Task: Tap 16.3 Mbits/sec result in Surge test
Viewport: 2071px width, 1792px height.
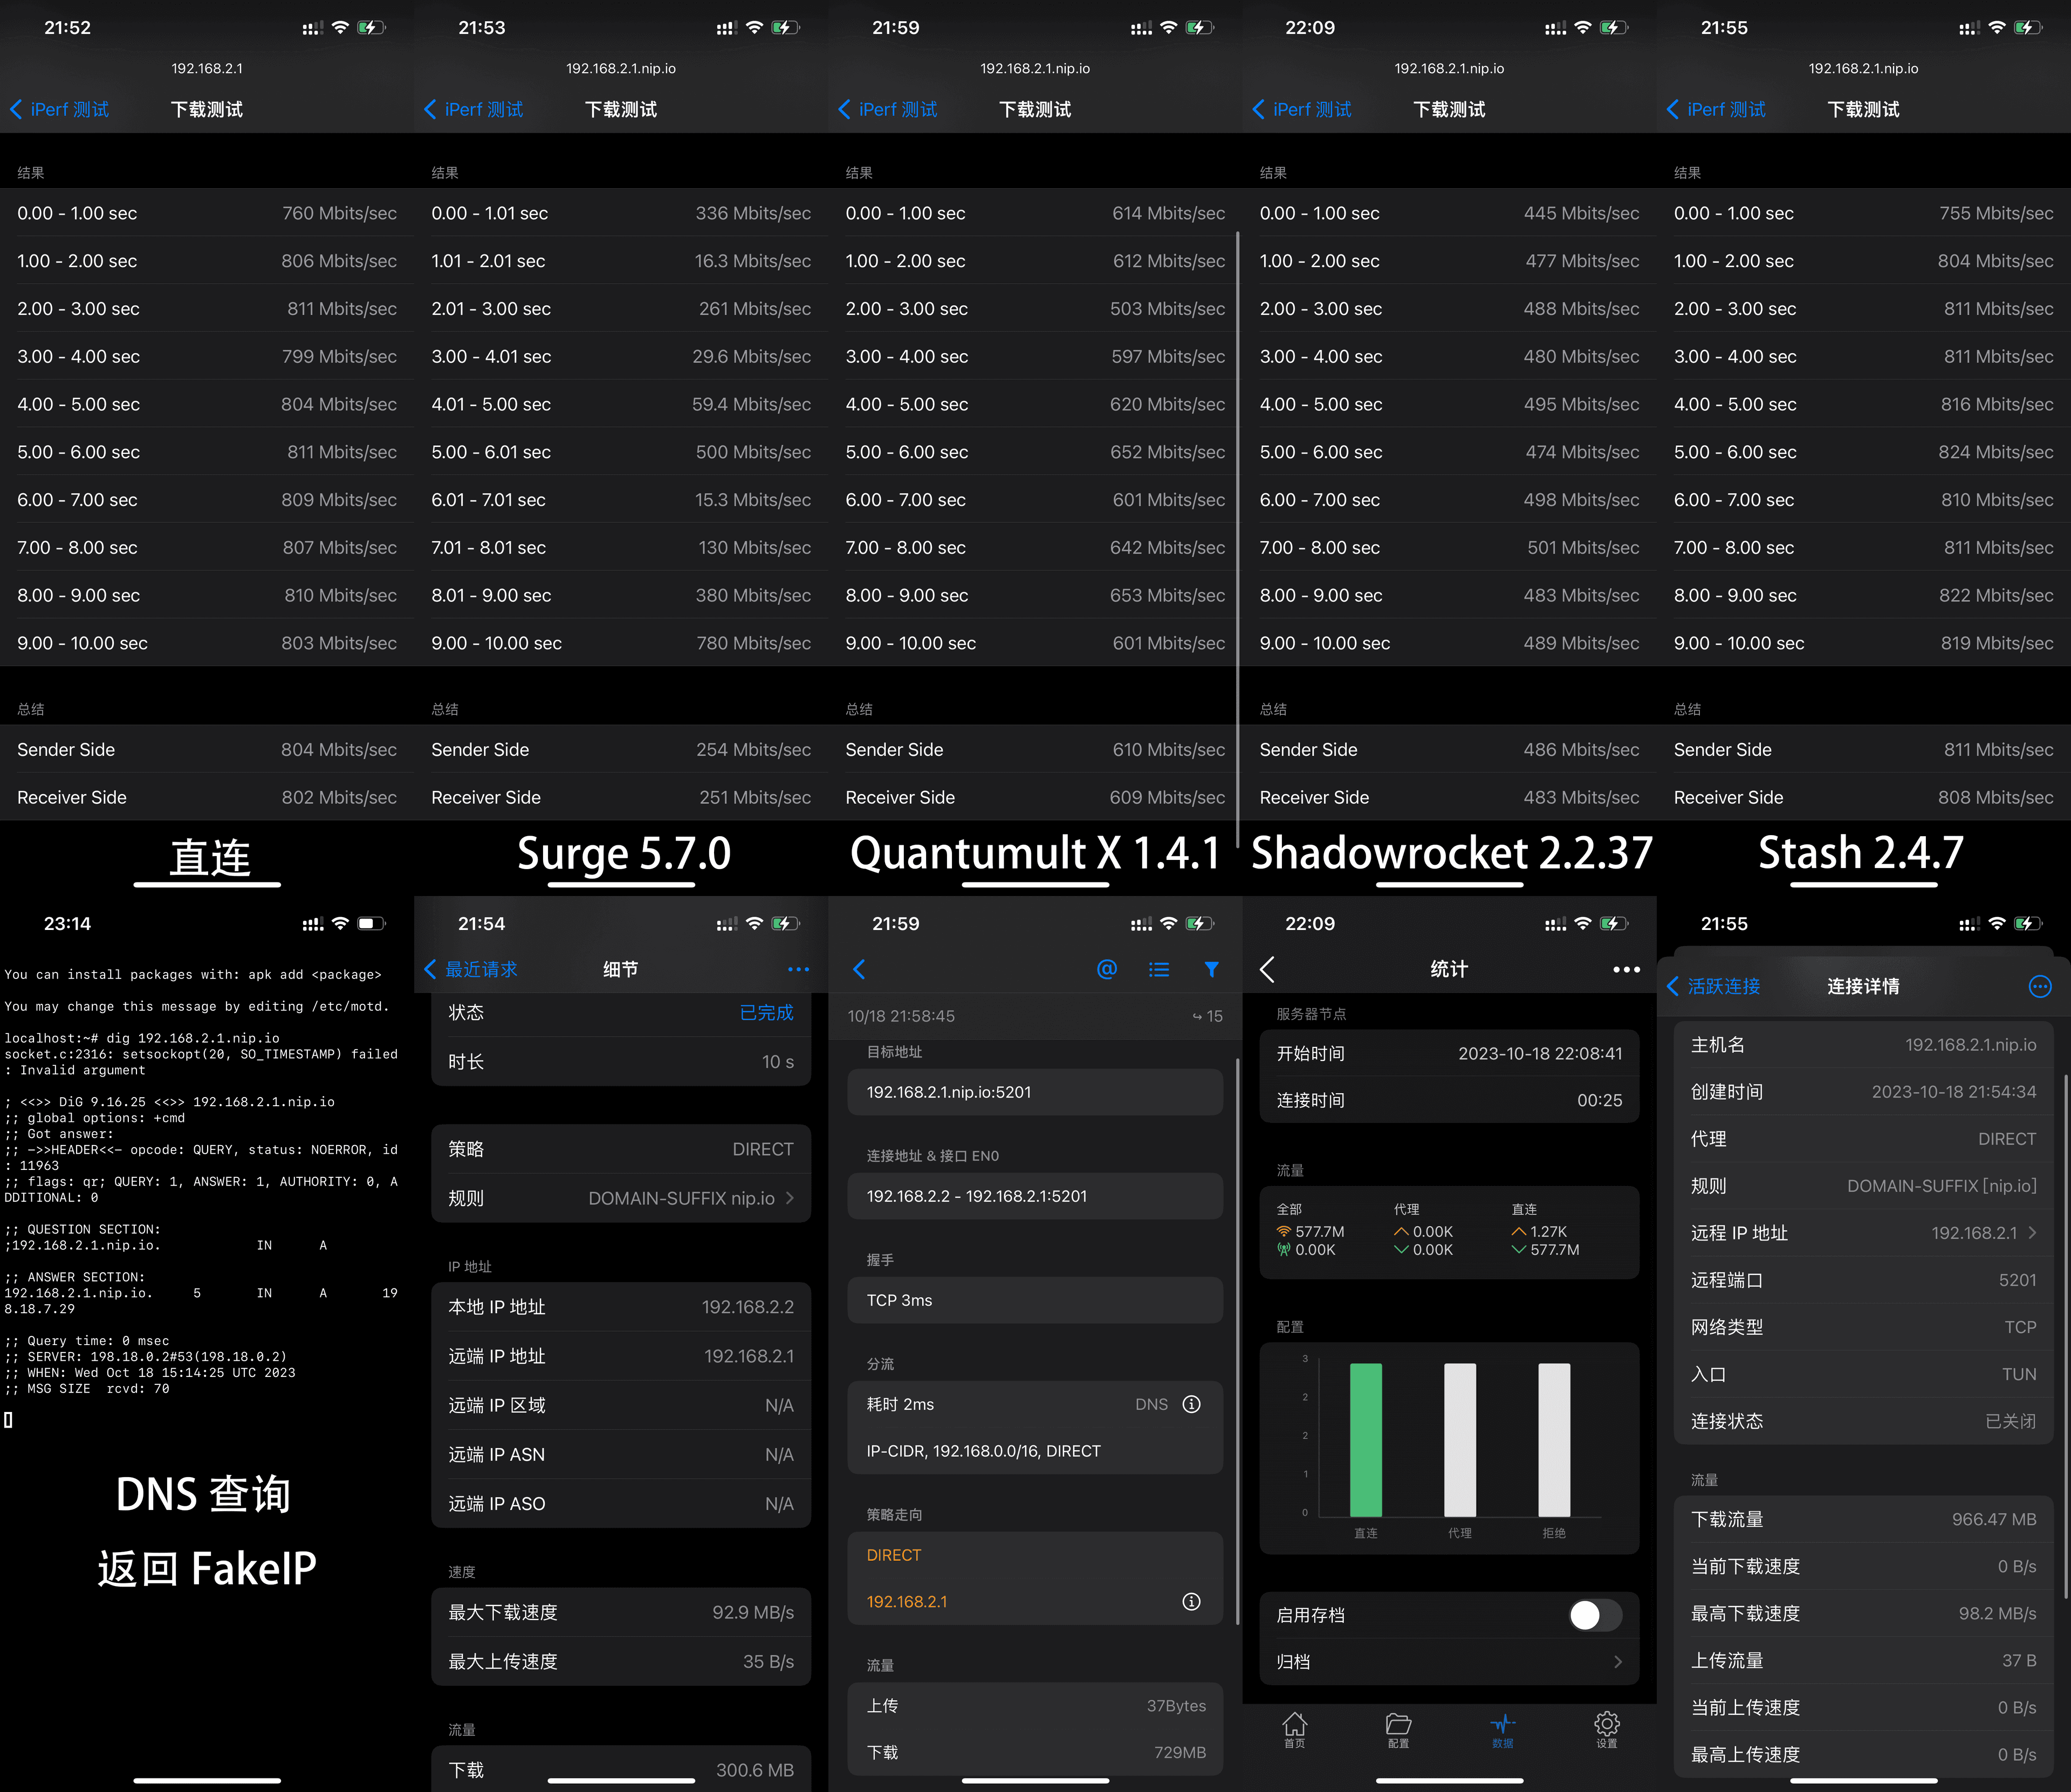Action: tap(752, 261)
